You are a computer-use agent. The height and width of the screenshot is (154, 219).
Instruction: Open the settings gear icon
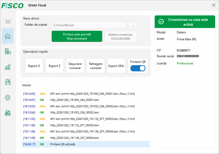coord(8,98)
